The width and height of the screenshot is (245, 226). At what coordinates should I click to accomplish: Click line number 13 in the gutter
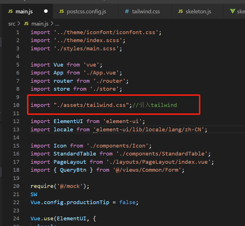click(16, 129)
